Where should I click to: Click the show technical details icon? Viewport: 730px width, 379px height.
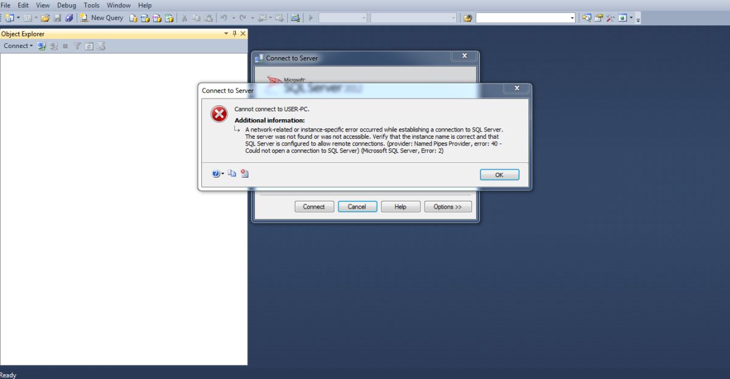[x=245, y=174]
